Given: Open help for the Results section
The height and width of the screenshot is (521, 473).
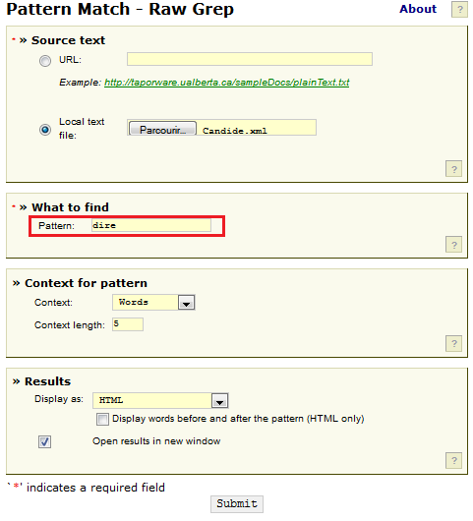Looking at the screenshot, I should point(453,460).
